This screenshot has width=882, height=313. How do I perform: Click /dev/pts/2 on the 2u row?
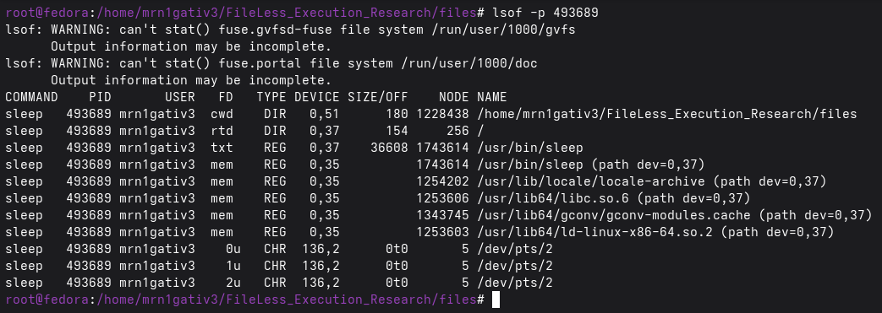tap(515, 282)
